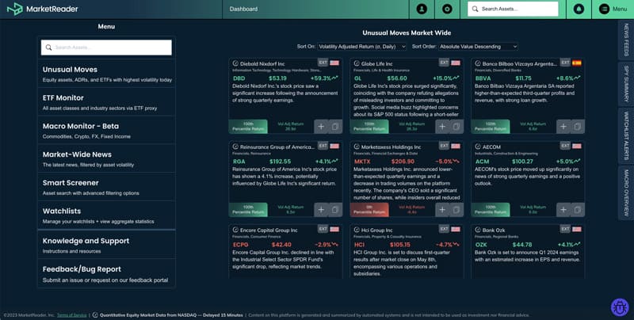Open the Sort Order dropdown
Image resolution: width=634 pixels, height=320 pixels.
478,47
